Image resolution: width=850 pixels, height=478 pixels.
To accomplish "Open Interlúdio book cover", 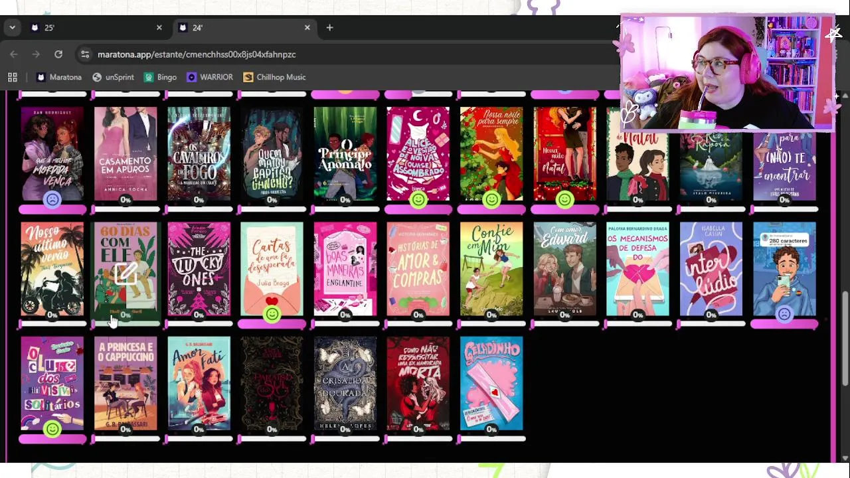I will tap(711, 269).
